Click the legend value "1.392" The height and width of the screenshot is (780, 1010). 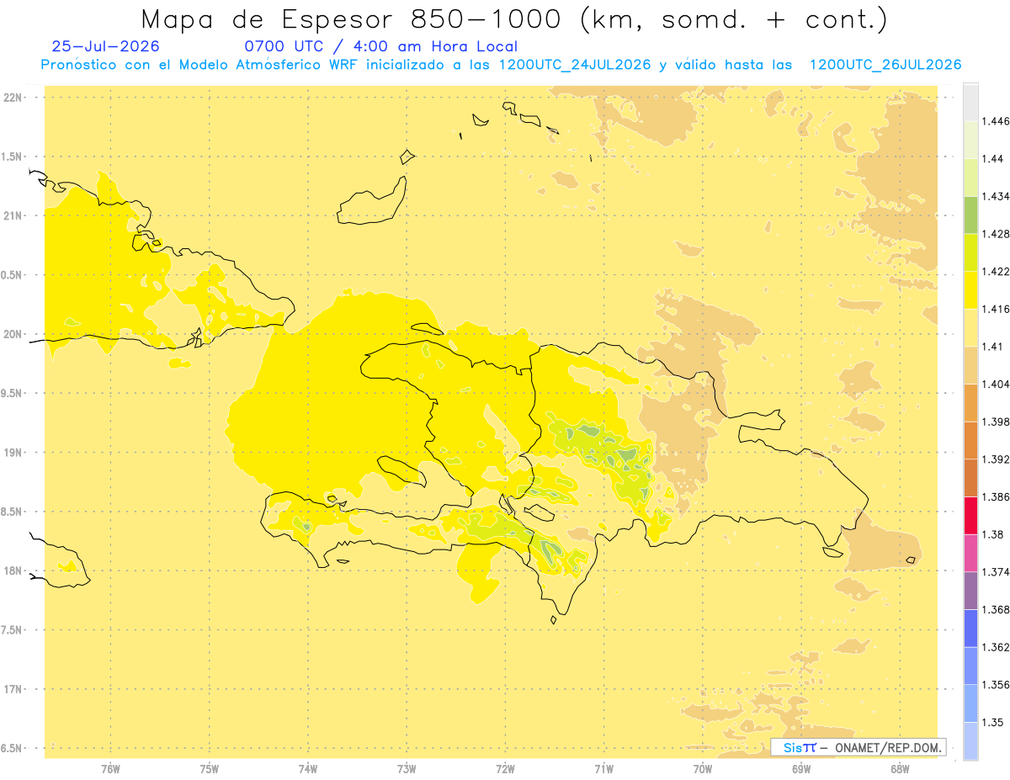[996, 459]
